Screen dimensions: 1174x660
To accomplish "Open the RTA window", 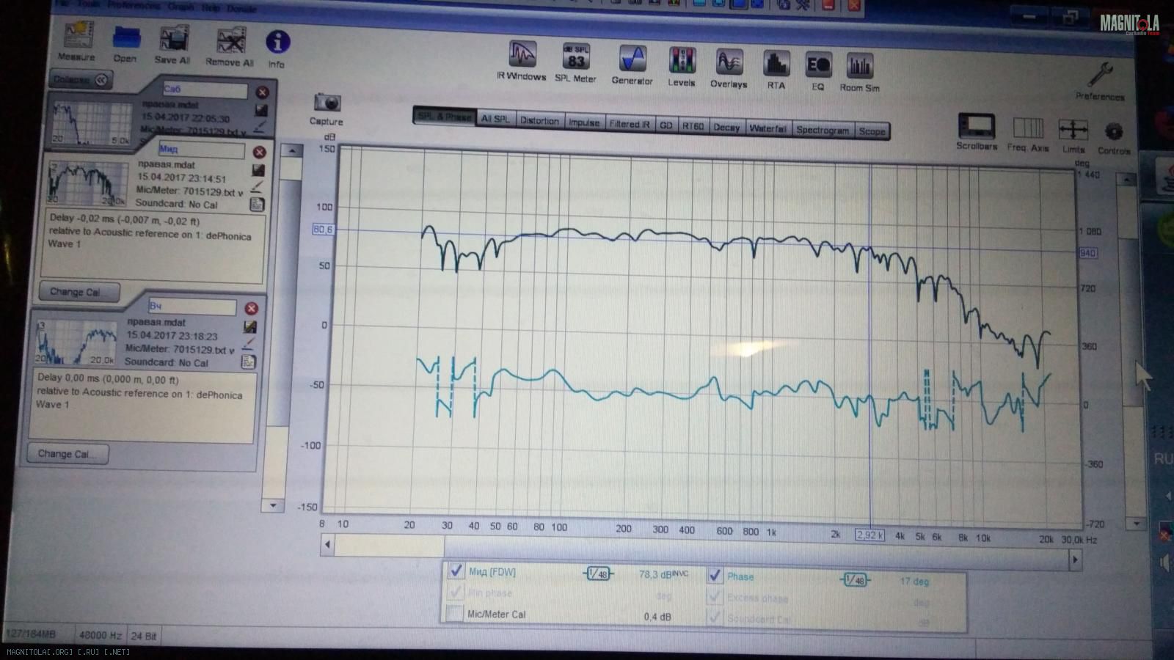I will point(776,70).
